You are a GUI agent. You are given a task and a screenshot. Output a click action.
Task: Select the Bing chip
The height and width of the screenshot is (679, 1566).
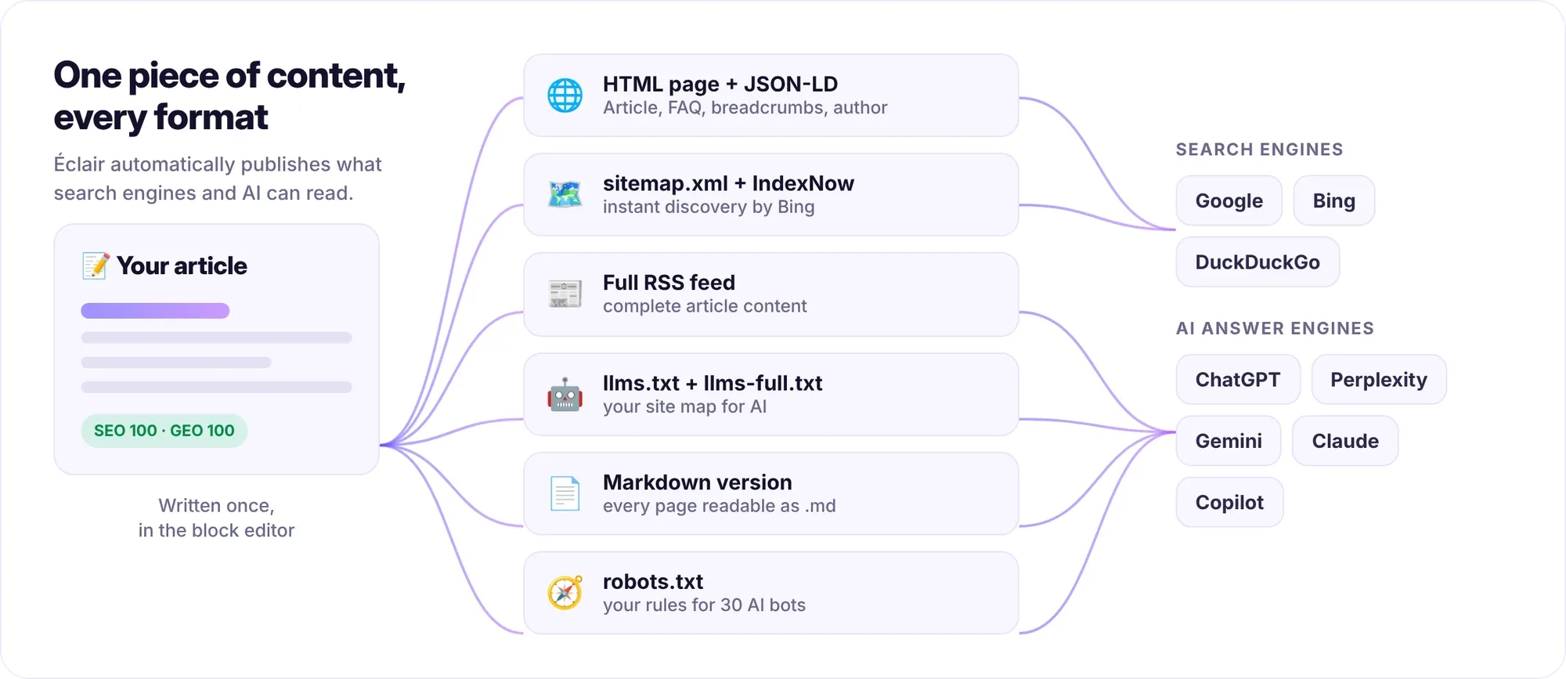pyautogui.click(x=1333, y=200)
